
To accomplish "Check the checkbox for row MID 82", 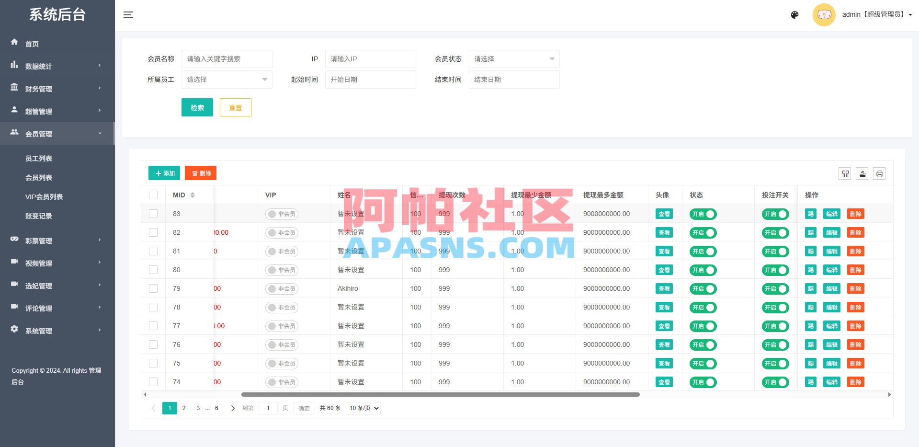I will [x=153, y=232].
